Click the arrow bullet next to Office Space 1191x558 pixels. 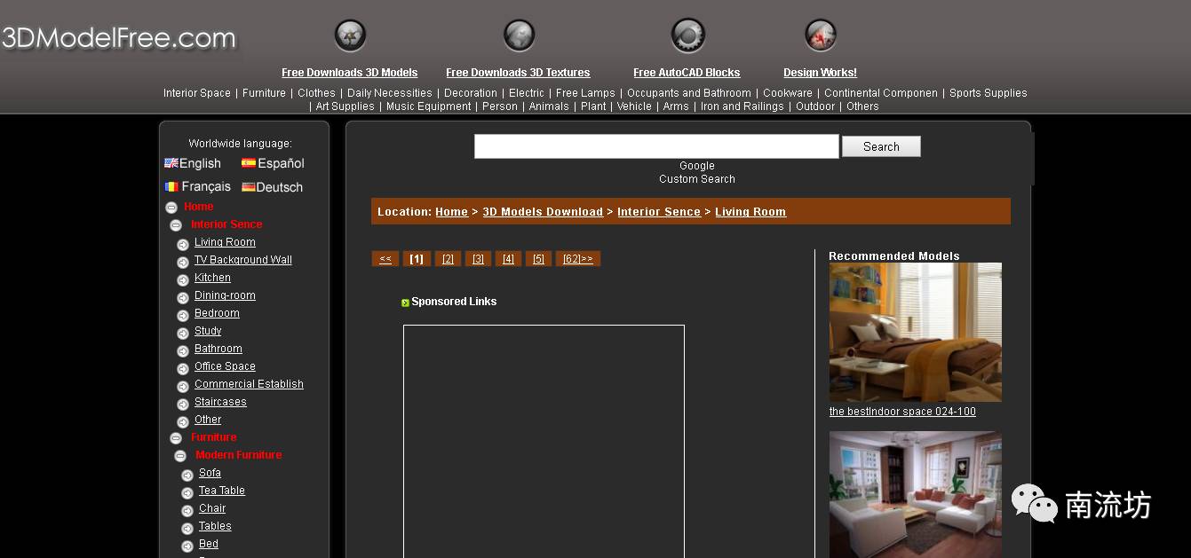(x=183, y=368)
